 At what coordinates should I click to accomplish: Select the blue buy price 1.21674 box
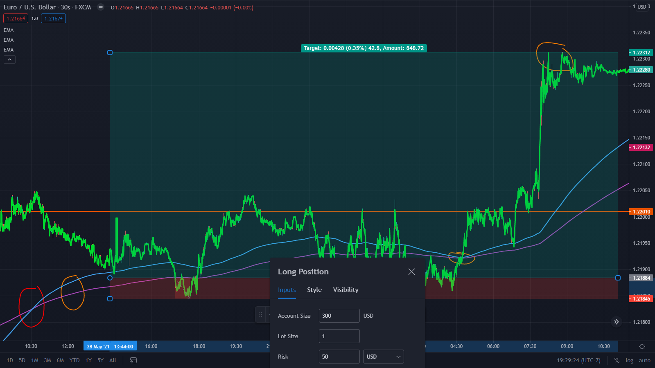coord(54,18)
